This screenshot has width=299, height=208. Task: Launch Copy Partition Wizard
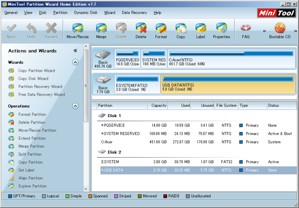(37, 71)
